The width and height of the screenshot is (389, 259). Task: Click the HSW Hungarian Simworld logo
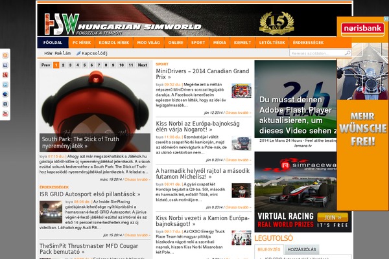[x=123, y=24]
